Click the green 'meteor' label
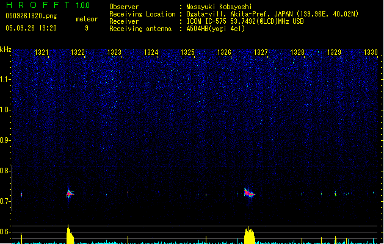Viewport: 384px width, 244px height. [87, 19]
